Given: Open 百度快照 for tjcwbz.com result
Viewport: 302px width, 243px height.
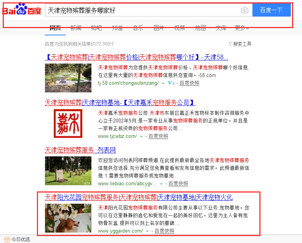Looking at the screenshot, I should click(158, 136).
